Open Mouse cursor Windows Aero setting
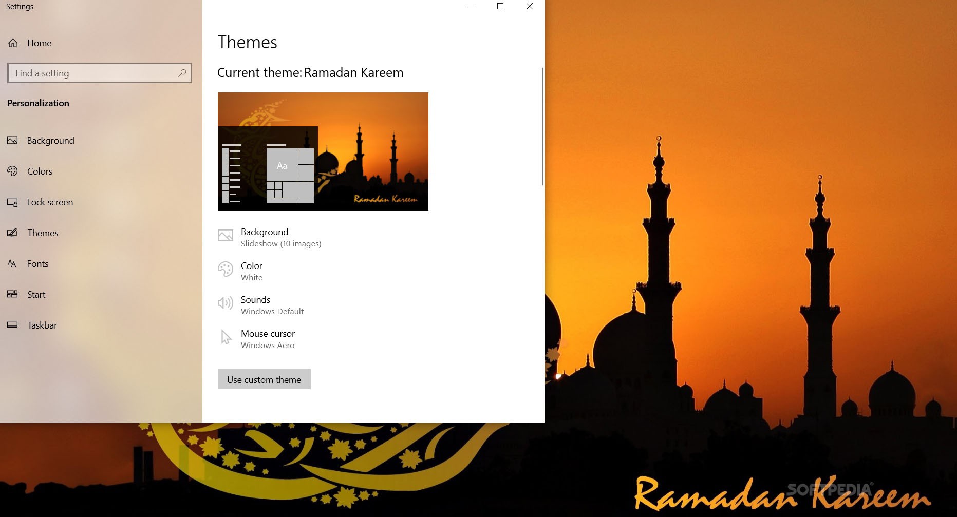This screenshot has height=517, width=957. 268,339
